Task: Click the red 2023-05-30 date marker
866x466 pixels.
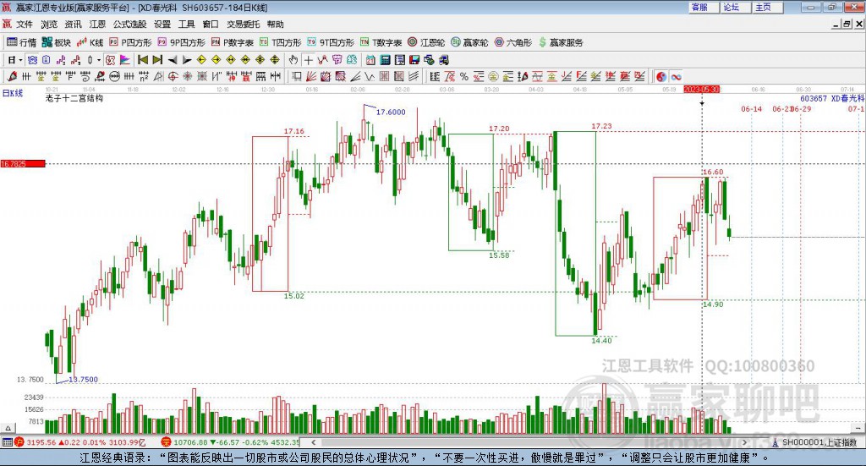Action: coord(701,89)
